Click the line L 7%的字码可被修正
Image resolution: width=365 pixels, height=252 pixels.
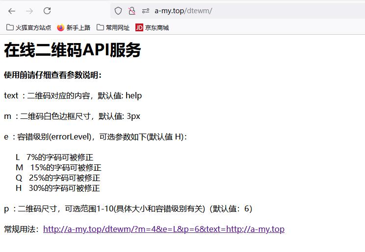pos(54,158)
